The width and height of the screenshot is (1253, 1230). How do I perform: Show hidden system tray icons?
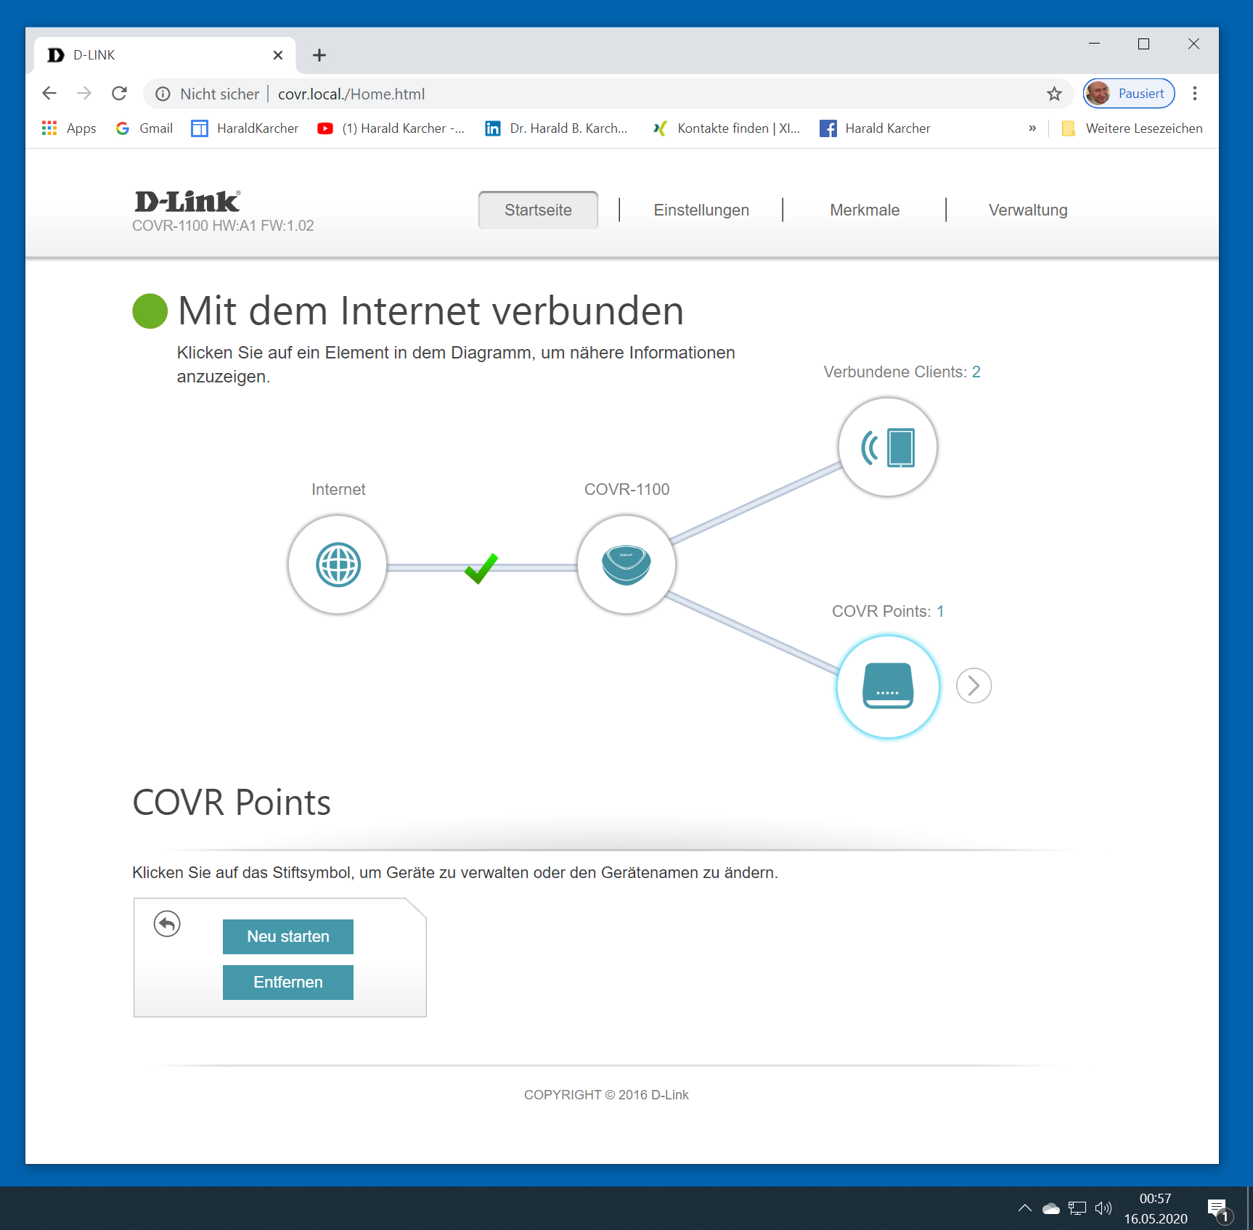[1024, 1208]
